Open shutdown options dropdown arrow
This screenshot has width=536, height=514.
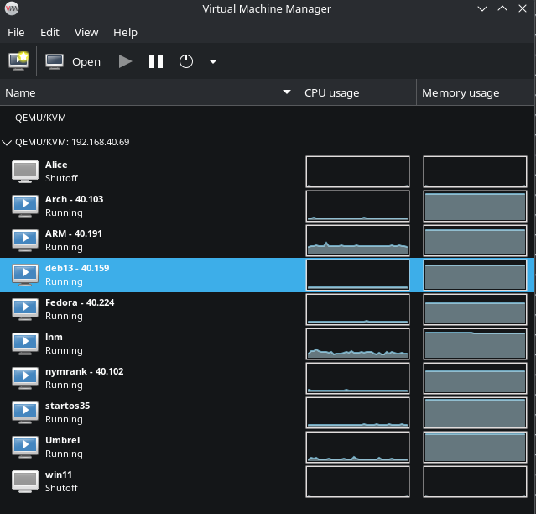213,61
